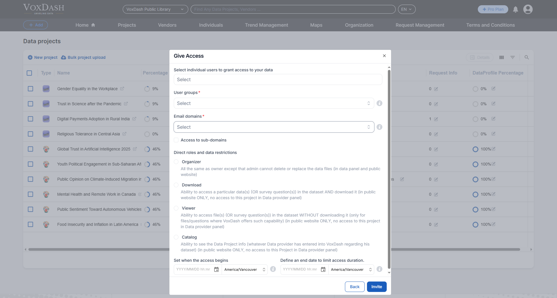Viewport: 557px width, 298px height.
Task: Click the dialog vertical scrollbar
Action: click(x=389, y=170)
